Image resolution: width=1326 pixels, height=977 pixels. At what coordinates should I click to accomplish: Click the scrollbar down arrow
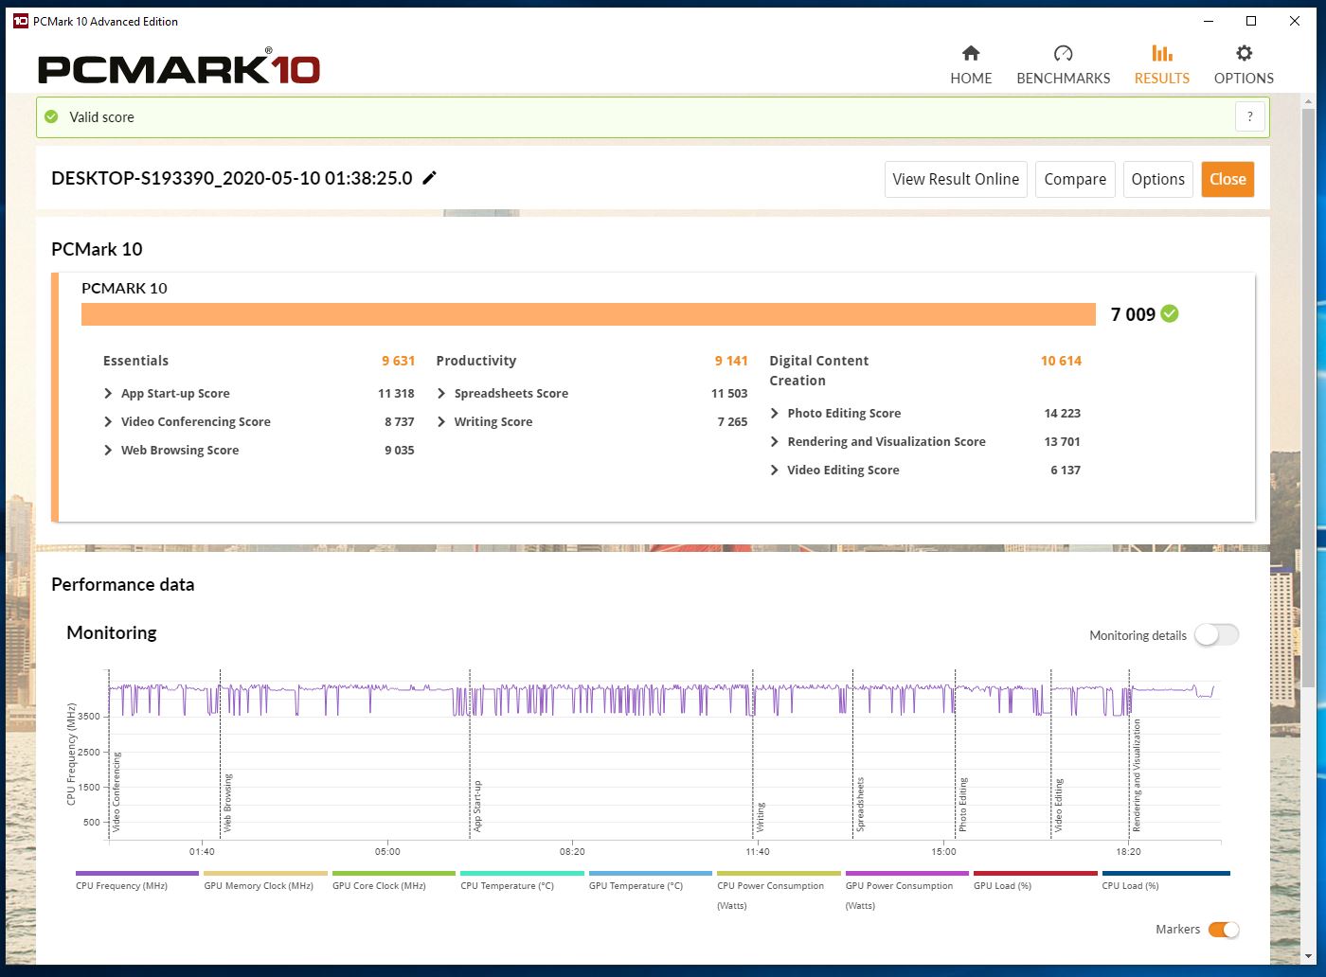[x=1308, y=957]
